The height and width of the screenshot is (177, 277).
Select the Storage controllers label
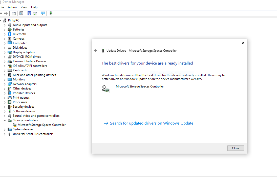tap(26, 120)
